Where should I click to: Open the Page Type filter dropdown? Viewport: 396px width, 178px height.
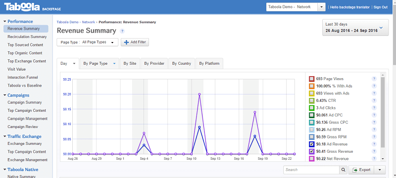coord(88,43)
